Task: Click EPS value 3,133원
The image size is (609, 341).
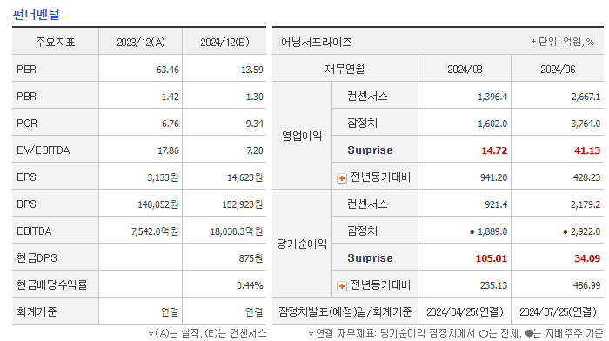Action: [163, 177]
